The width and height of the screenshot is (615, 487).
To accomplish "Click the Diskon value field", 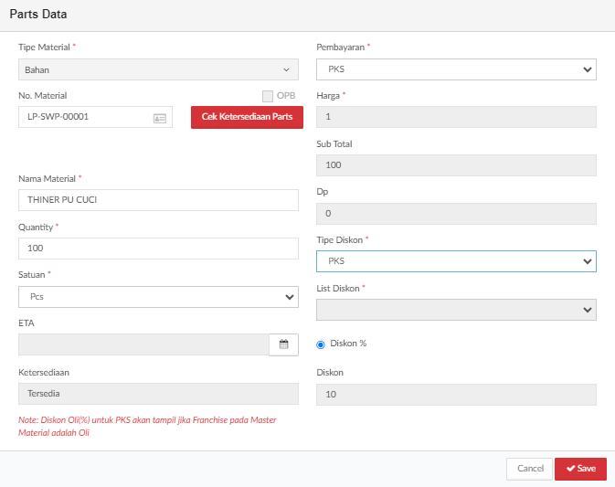I will [x=456, y=395].
